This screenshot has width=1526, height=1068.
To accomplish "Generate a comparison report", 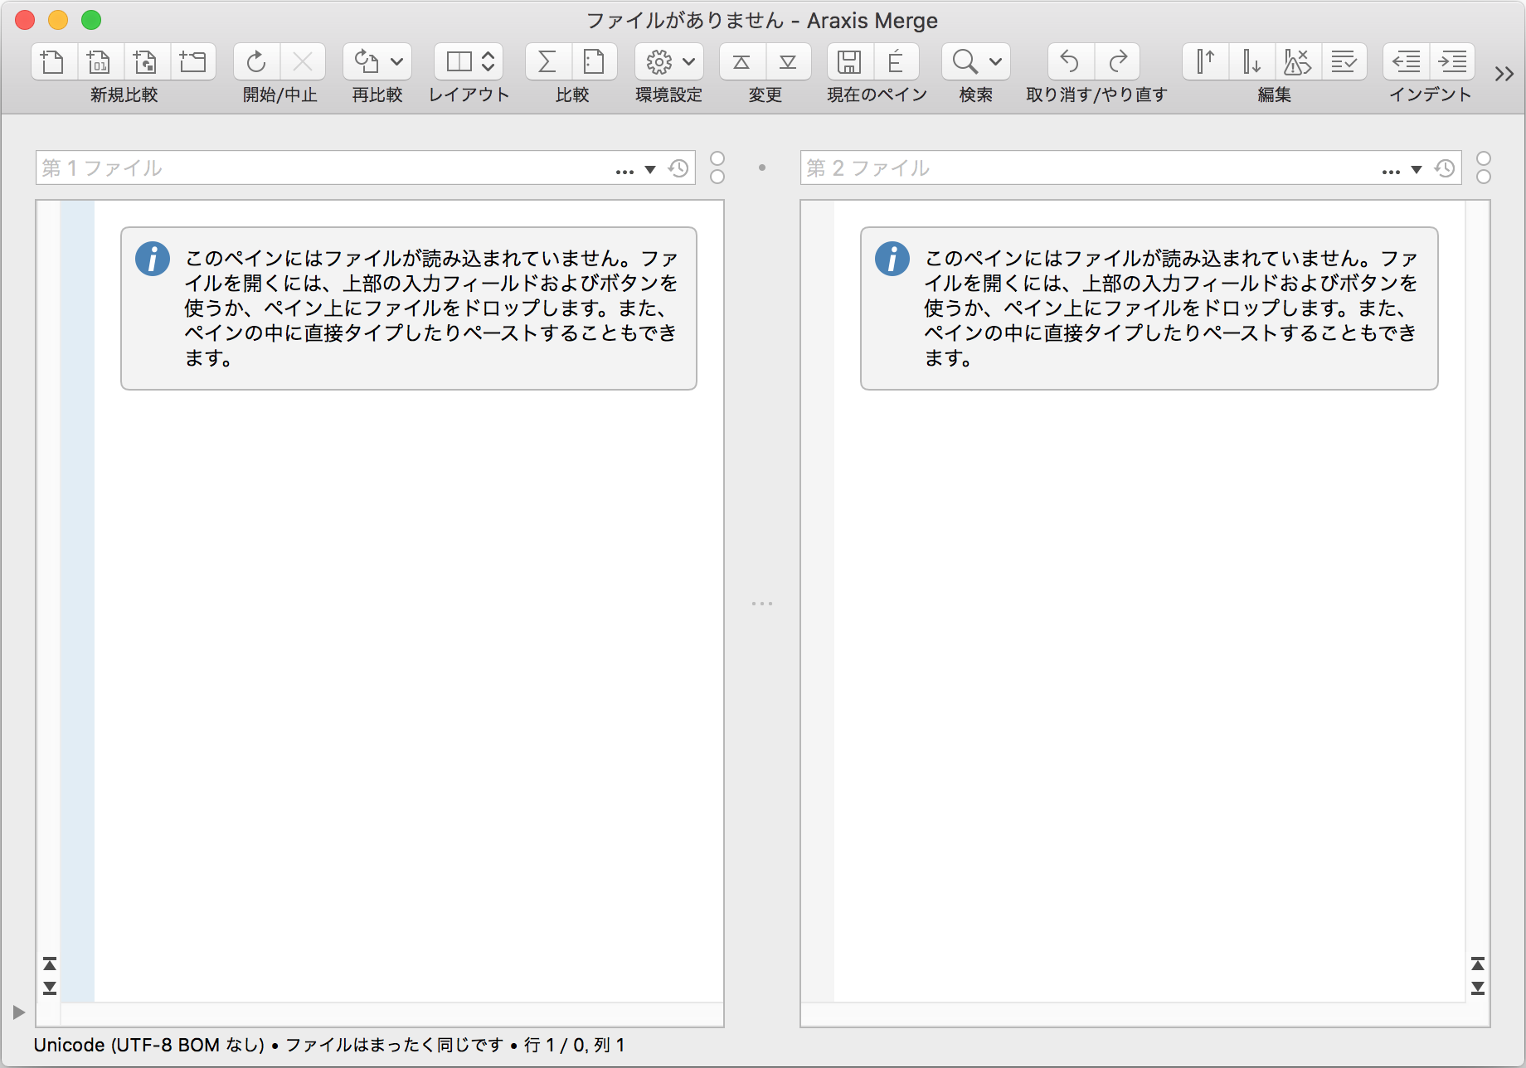I will point(594,61).
